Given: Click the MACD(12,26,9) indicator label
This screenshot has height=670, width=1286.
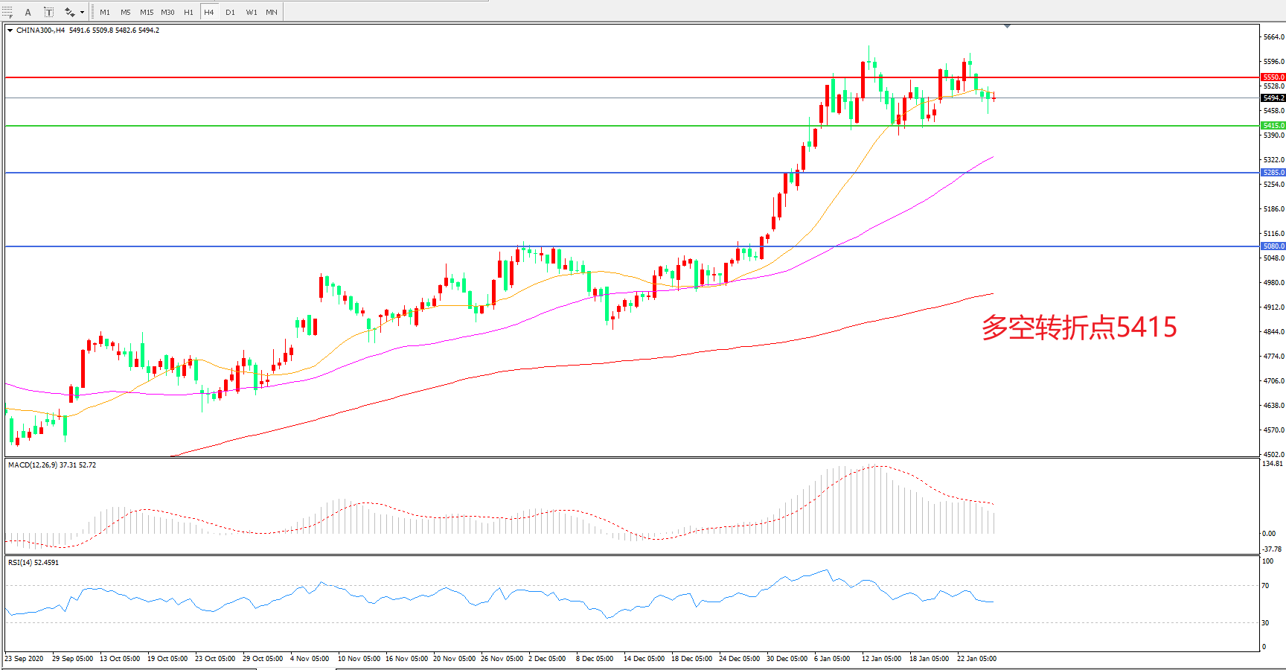Looking at the screenshot, I should [x=32, y=465].
